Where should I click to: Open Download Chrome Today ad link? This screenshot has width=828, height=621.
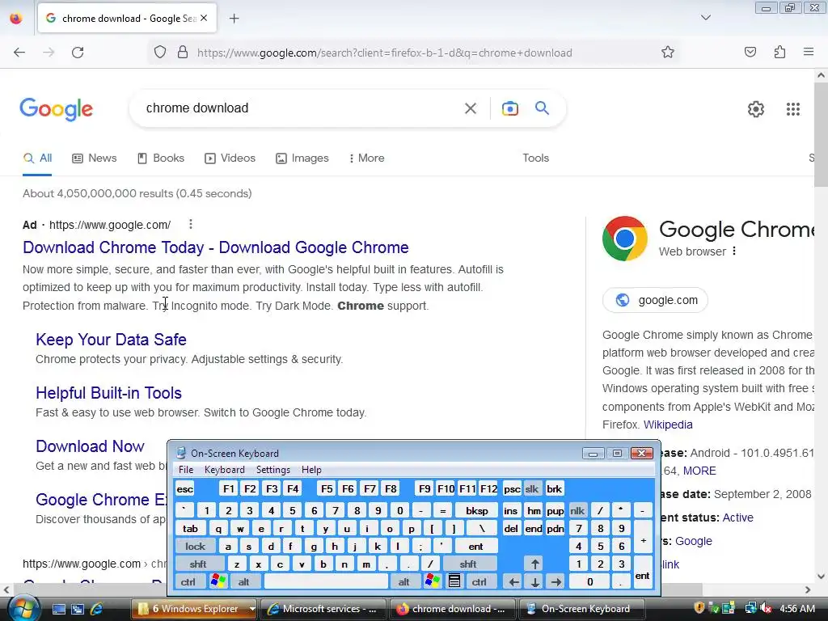click(215, 247)
